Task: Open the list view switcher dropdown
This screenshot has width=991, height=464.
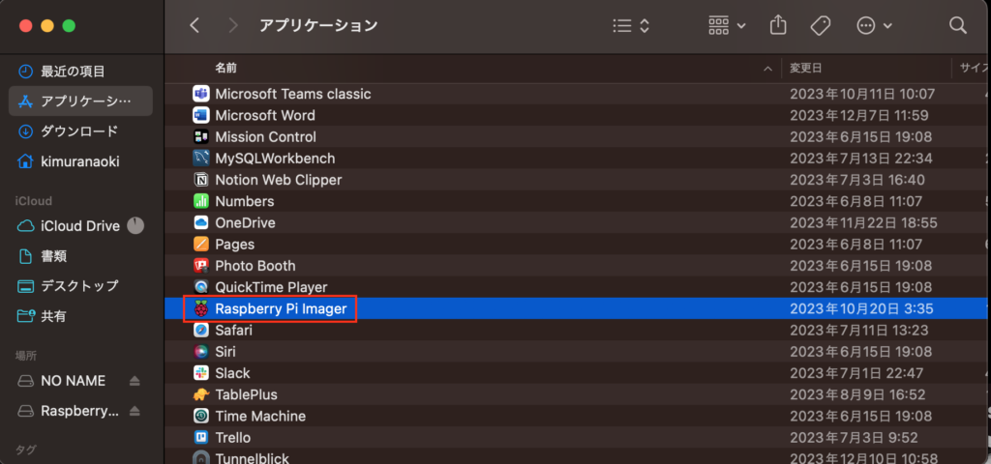Action: click(x=631, y=25)
